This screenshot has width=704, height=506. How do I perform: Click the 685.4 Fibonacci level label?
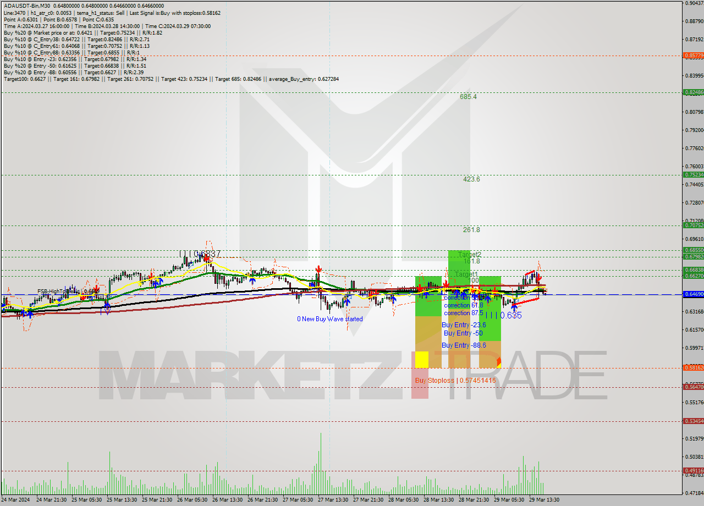[468, 97]
